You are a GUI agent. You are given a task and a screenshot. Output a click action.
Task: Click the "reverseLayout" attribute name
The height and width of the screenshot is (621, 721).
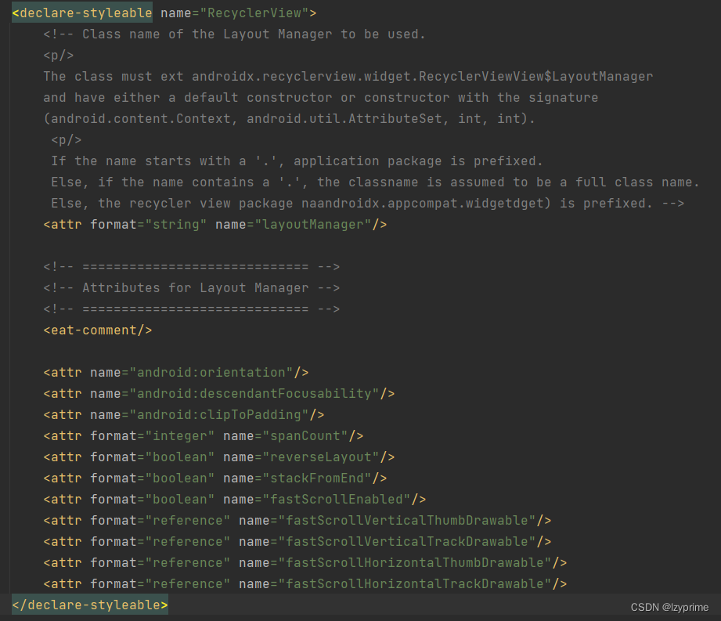(324, 457)
